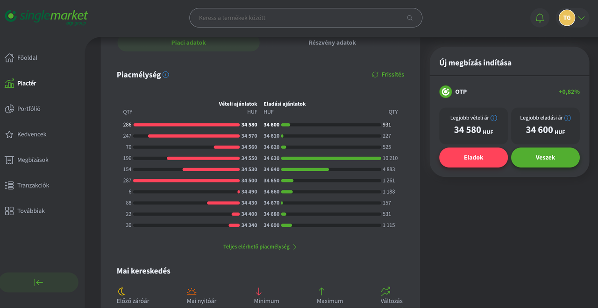Click bid quantity 196

tap(128, 158)
